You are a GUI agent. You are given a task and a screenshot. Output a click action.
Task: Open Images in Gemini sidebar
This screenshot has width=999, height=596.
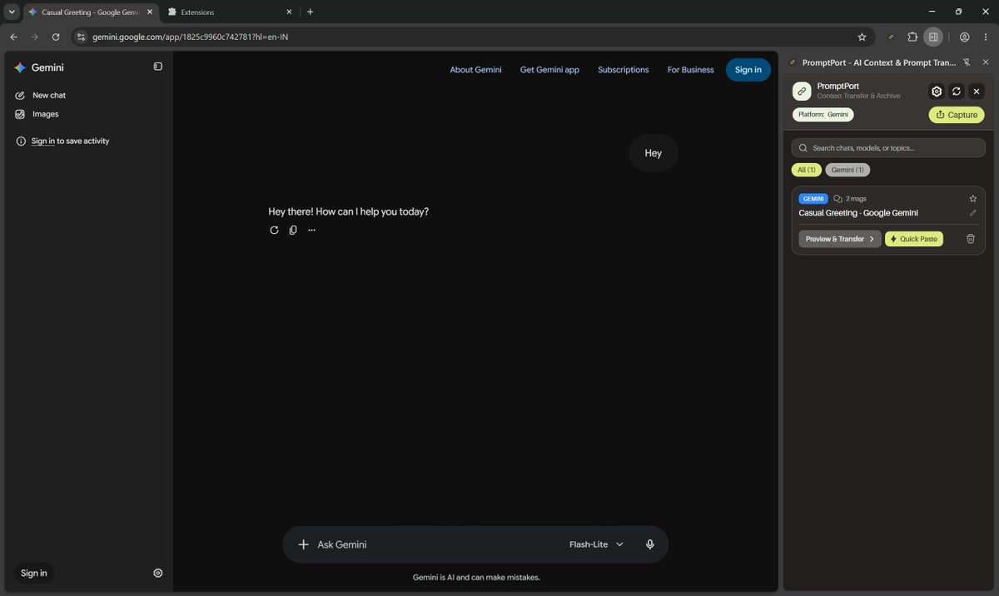pos(37,114)
